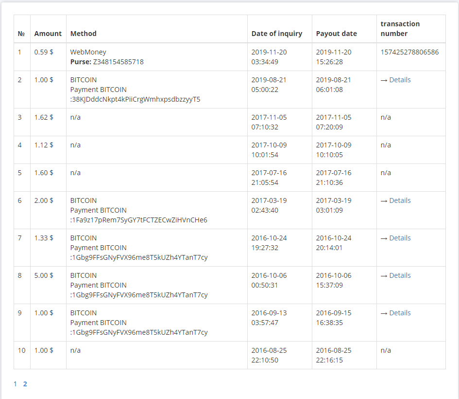
Task: Click the transaction number column header
Action: [400, 29]
